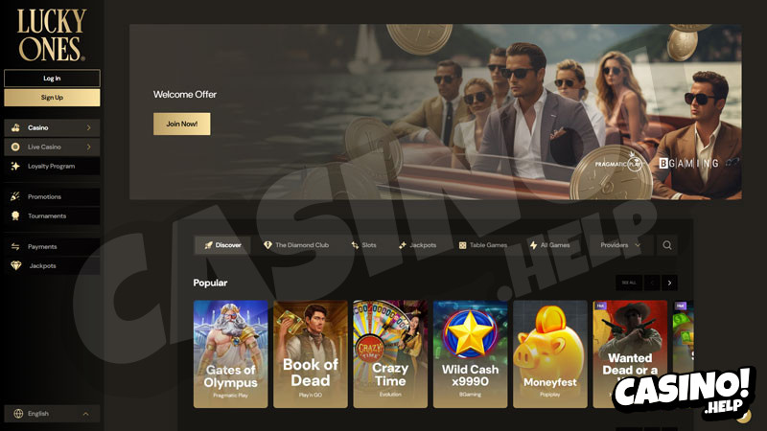Switch to the Jackpots tab
This screenshot has width=767, height=431.
tap(417, 245)
